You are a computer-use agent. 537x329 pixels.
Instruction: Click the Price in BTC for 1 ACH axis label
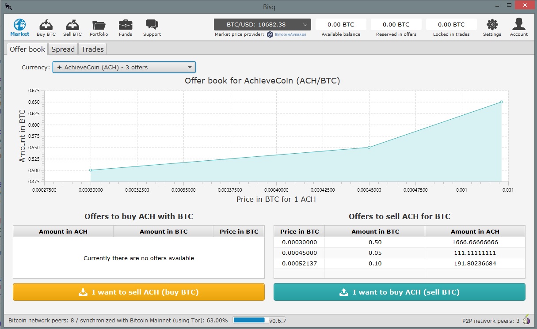click(276, 199)
